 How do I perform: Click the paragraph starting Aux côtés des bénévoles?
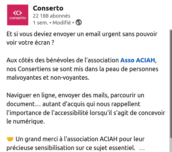point(82,69)
